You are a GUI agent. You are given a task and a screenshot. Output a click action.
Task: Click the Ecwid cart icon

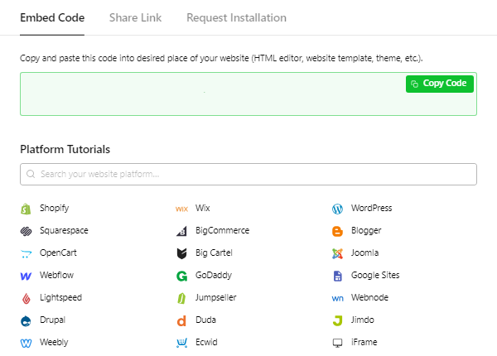coord(181,343)
